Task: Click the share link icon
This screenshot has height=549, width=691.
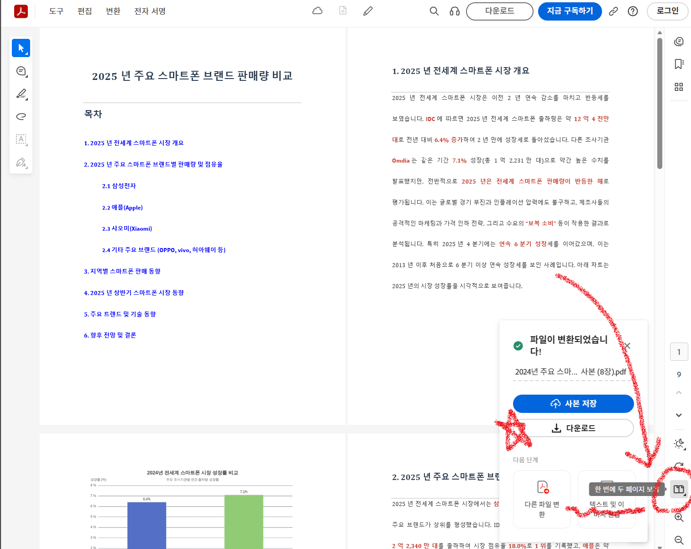Action: pyautogui.click(x=613, y=11)
